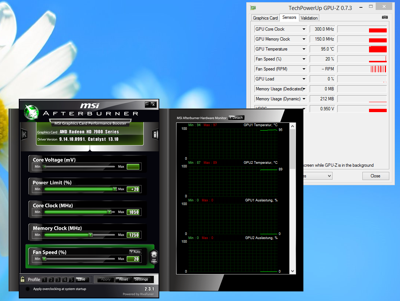This screenshot has width=400, height=301.
Task: Click the GPU1 Temperatur graph
Action: click(233, 143)
